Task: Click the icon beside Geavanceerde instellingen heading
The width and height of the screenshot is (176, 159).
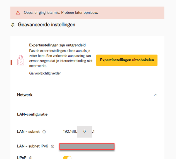Action: pyautogui.click(x=13, y=25)
